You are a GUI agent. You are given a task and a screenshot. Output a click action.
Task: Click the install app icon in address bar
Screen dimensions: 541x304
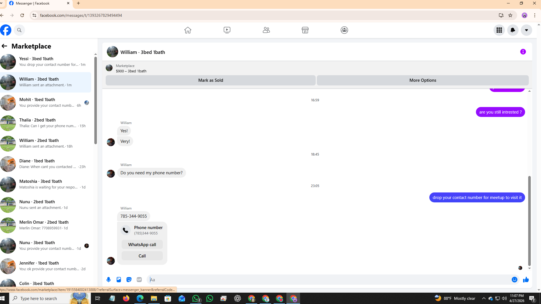pos(501,15)
